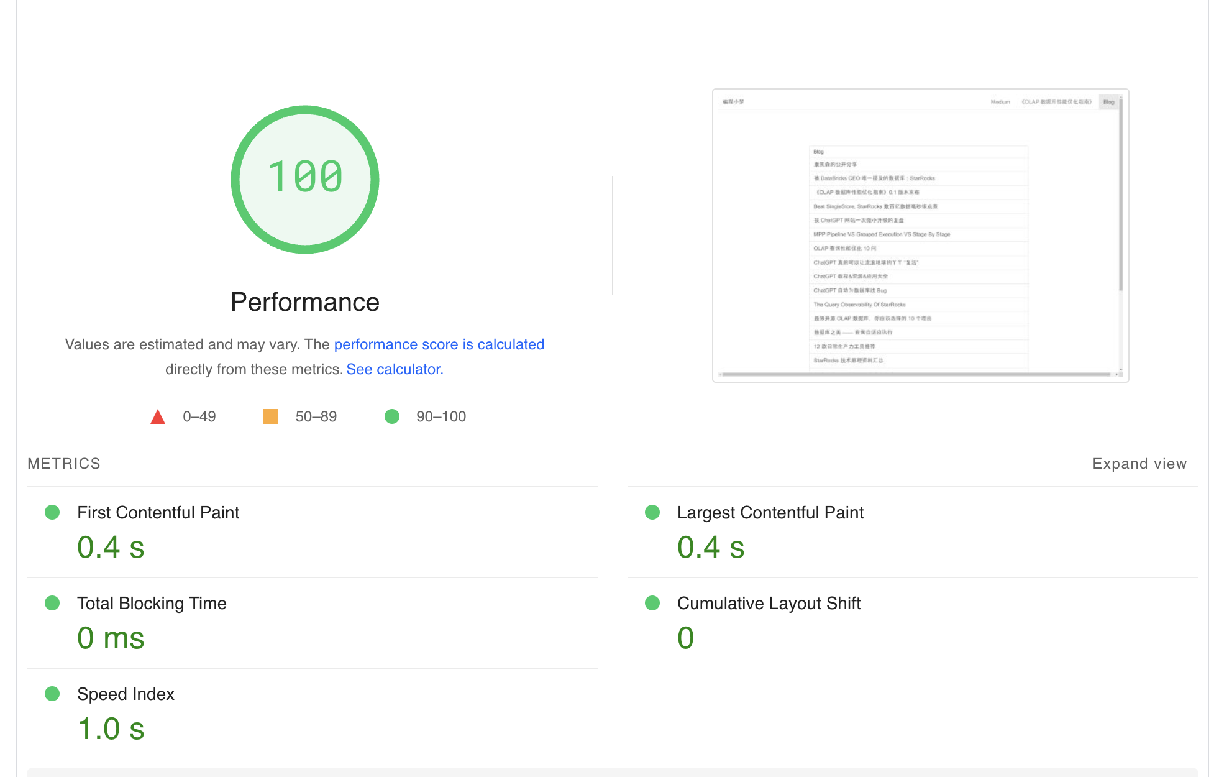Select the orange square 50–89 legend marker
This screenshot has width=1219, height=777.
coord(270,416)
